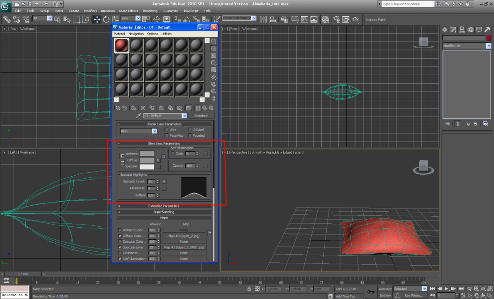Expand the Extended Parameters rollout
This screenshot has width=494, height=299.
tap(164, 206)
